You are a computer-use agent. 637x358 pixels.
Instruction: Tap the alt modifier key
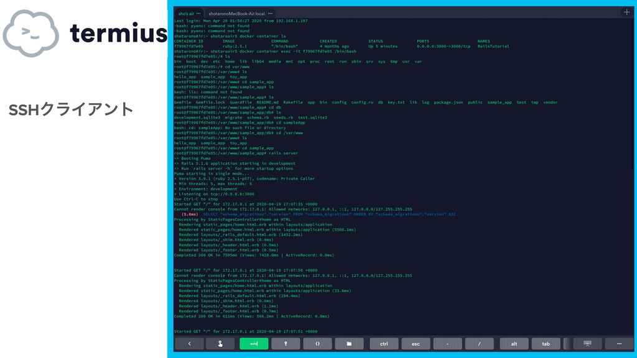click(x=514, y=344)
